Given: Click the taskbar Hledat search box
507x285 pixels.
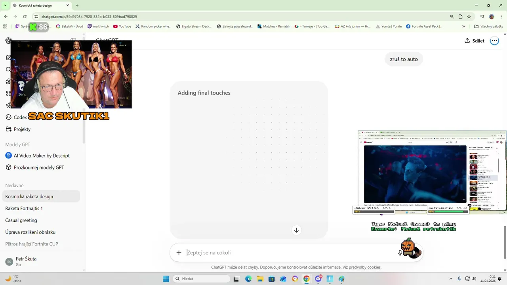Looking at the screenshot, I should point(201,279).
